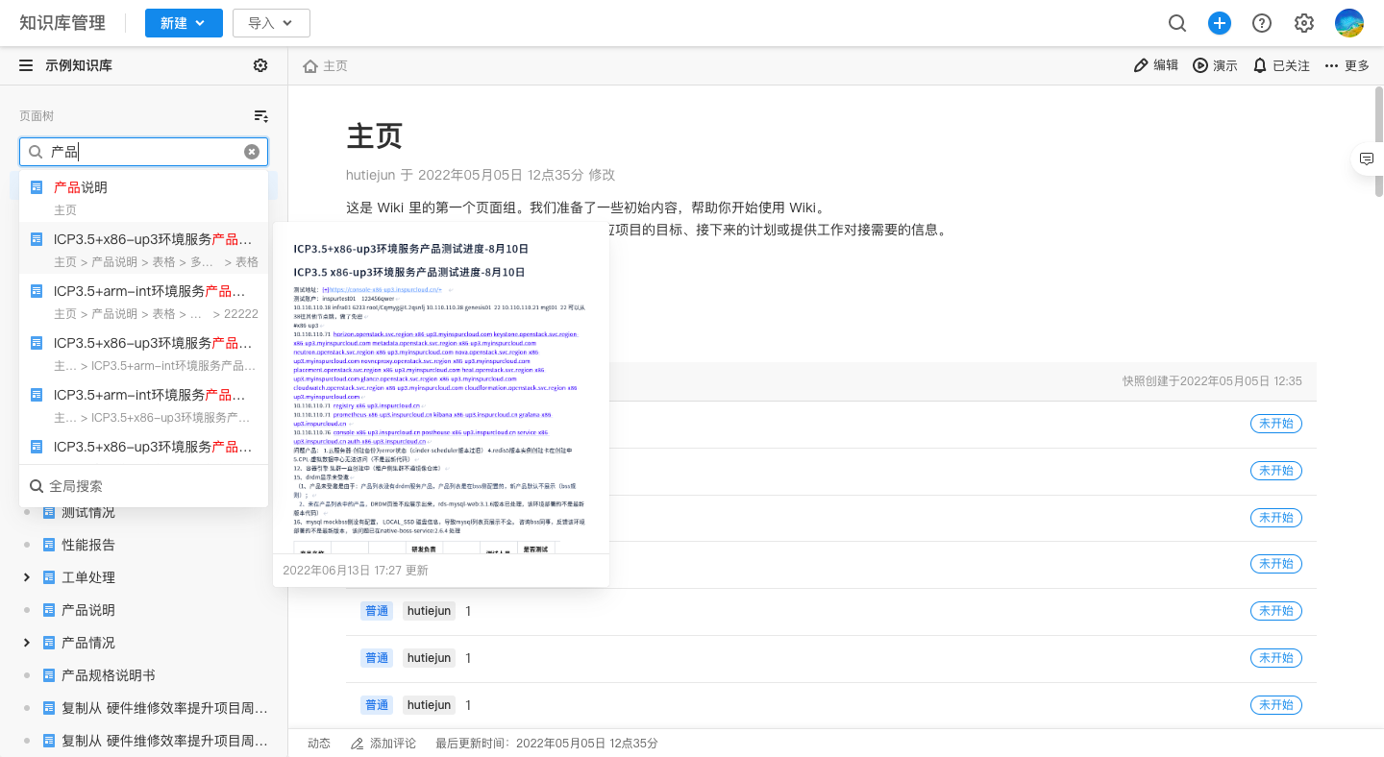Click 编辑 pencil button
Image resolution: width=1384 pixels, height=757 pixels.
pos(1156,65)
